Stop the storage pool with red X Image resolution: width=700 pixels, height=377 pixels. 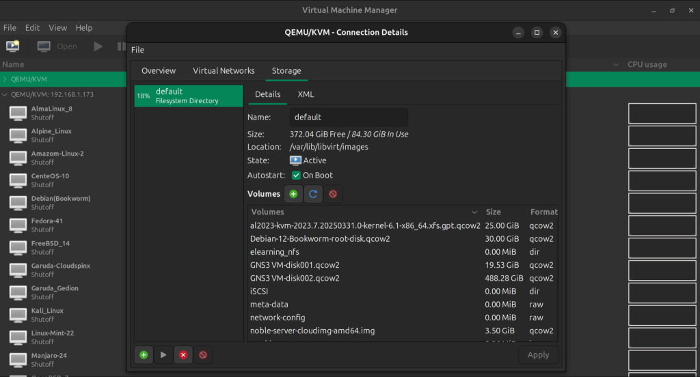(183, 355)
